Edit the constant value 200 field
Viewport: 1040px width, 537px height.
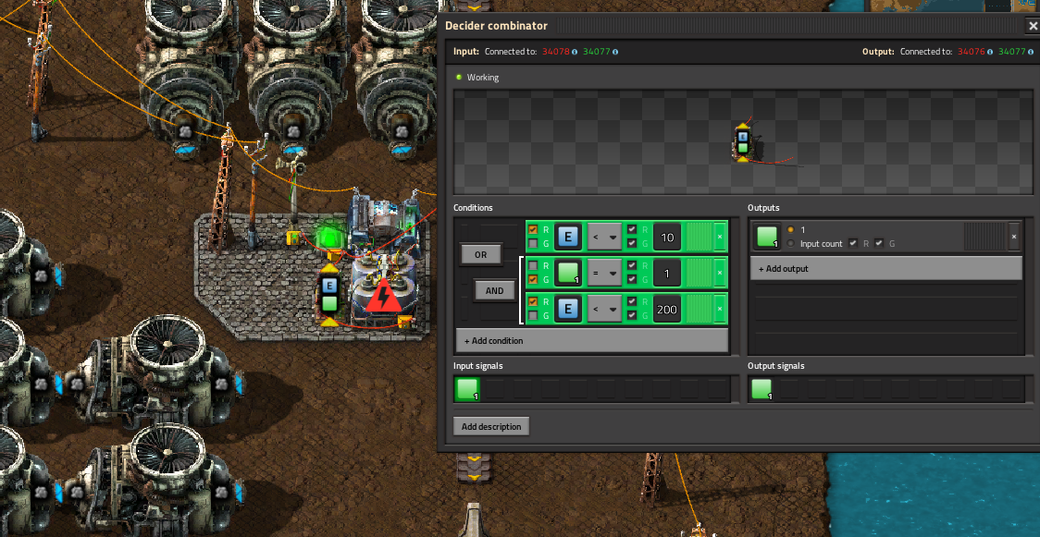coord(667,309)
